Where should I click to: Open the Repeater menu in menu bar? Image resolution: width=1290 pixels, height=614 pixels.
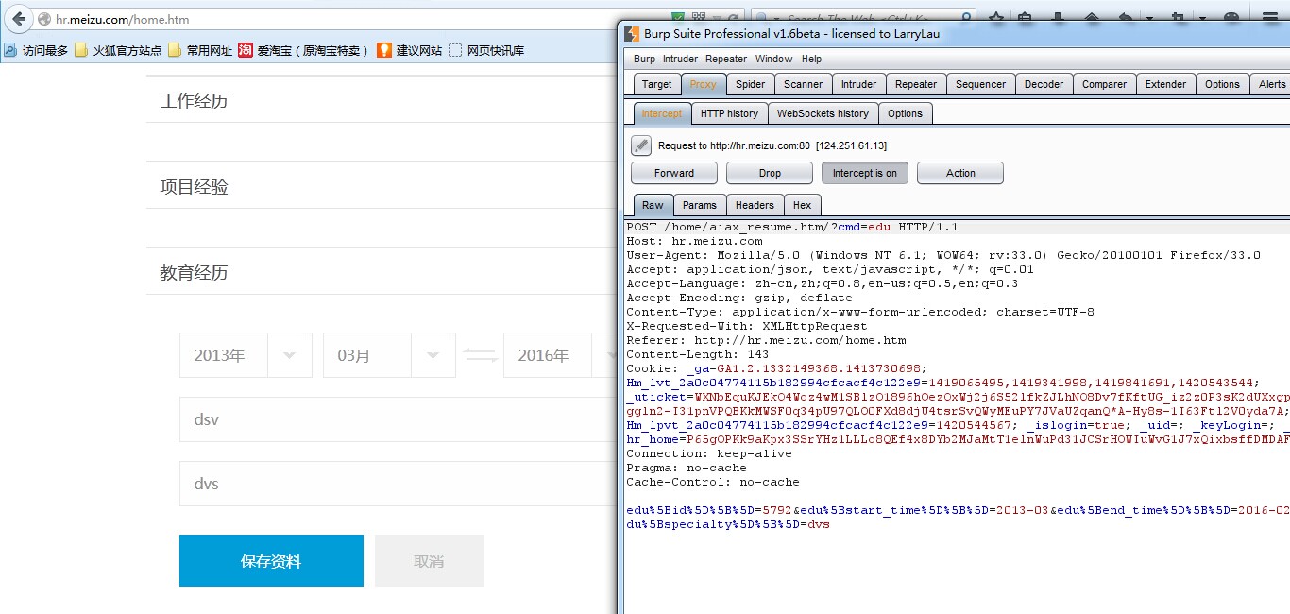click(726, 59)
